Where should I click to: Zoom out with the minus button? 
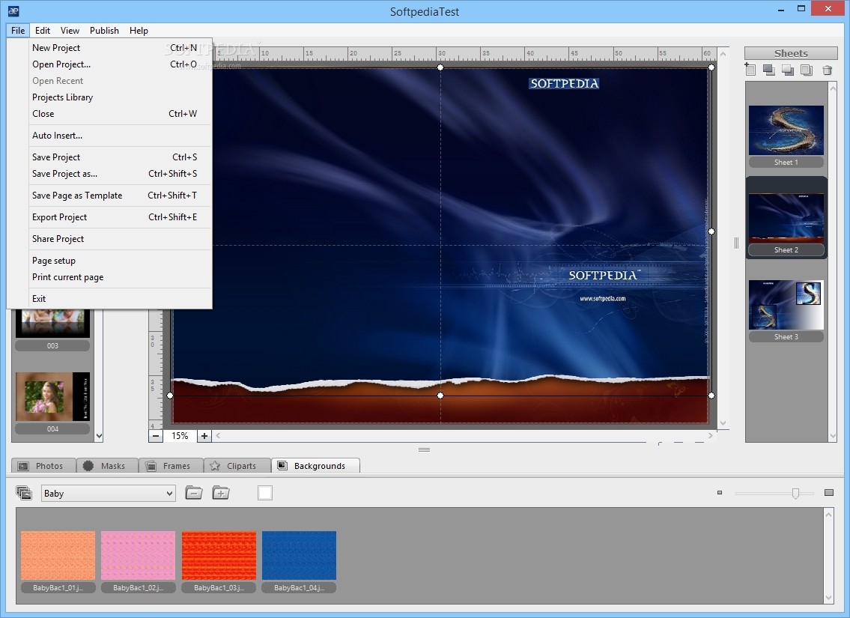[x=156, y=436]
